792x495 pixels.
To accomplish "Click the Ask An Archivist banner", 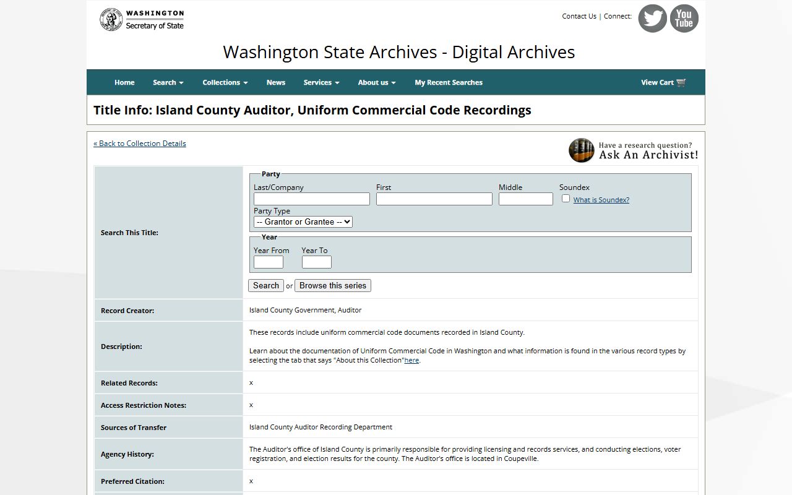I will (x=633, y=150).
